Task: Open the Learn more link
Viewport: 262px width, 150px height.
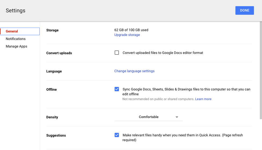Action: 203,99
